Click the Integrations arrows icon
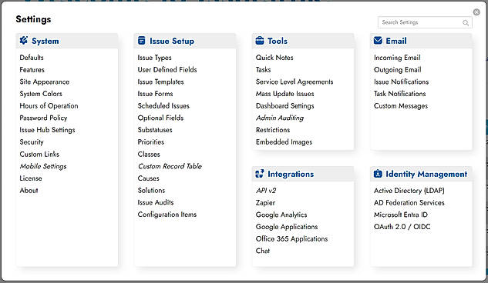 pyautogui.click(x=260, y=174)
